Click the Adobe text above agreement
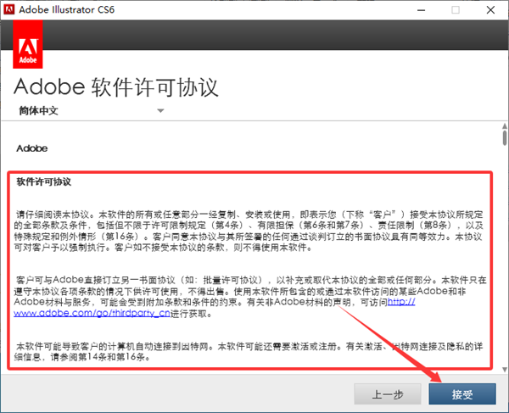This screenshot has height=413, width=509. 32,148
